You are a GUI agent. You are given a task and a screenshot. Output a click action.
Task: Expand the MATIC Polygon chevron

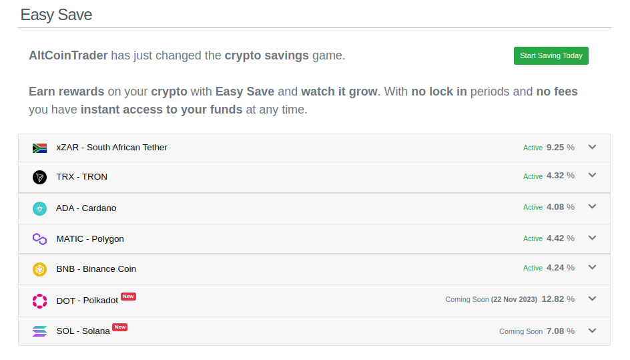pyautogui.click(x=592, y=238)
